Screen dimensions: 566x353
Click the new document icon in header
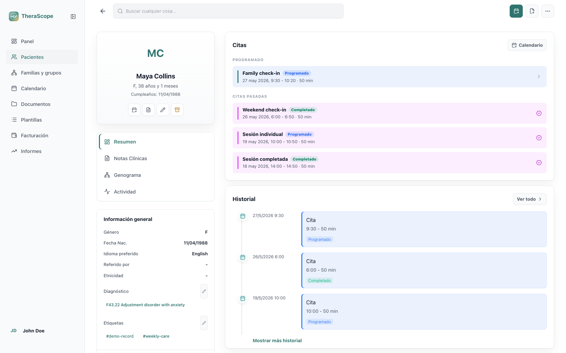pyautogui.click(x=532, y=11)
